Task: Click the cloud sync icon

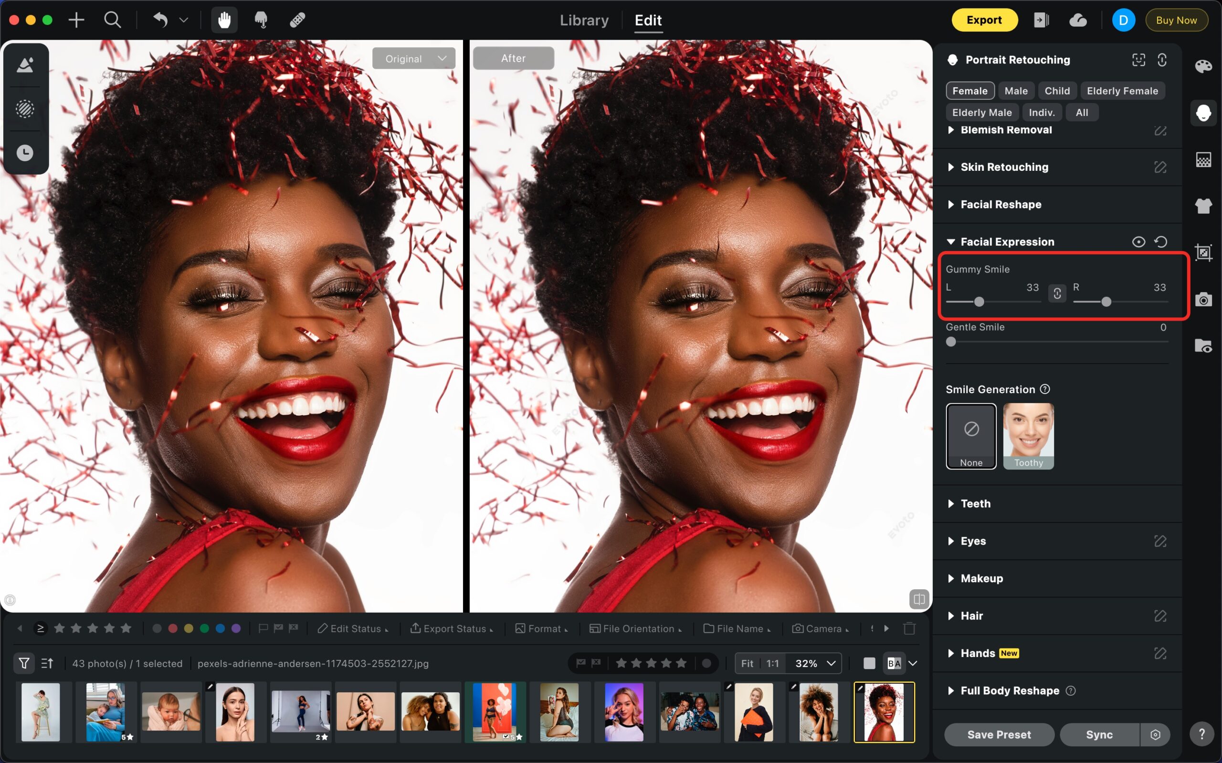Action: click(x=1078, y=20)
